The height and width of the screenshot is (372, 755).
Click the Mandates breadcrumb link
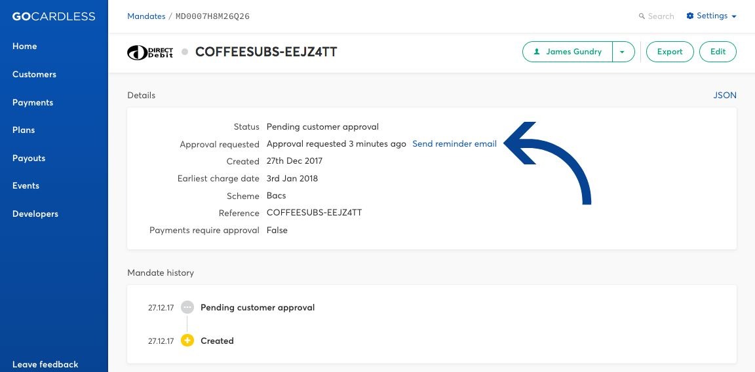pyautogui.click(x=146, y=16)
